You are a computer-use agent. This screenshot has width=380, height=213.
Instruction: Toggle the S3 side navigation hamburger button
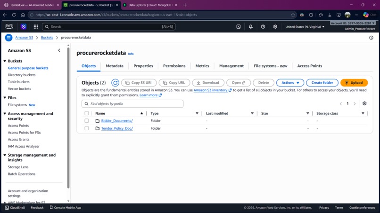click(8, 38)
